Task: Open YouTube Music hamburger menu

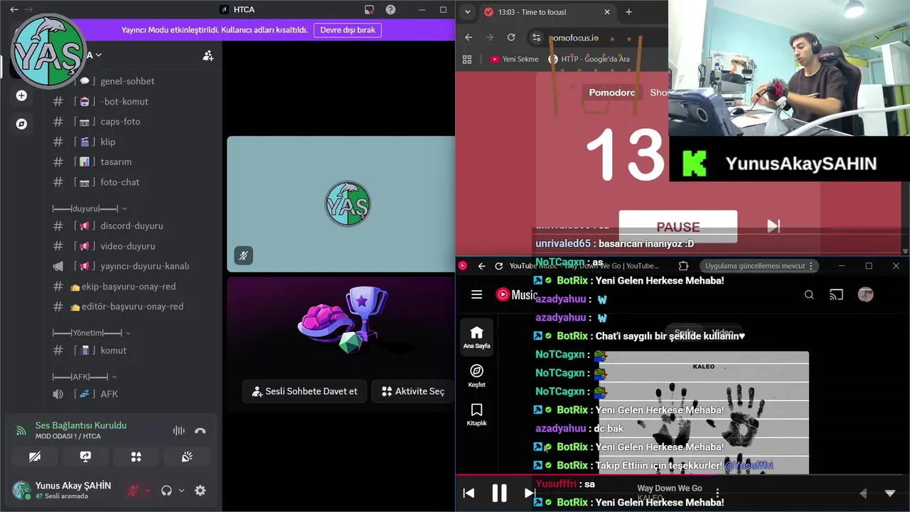Action: tap(477, 294)
